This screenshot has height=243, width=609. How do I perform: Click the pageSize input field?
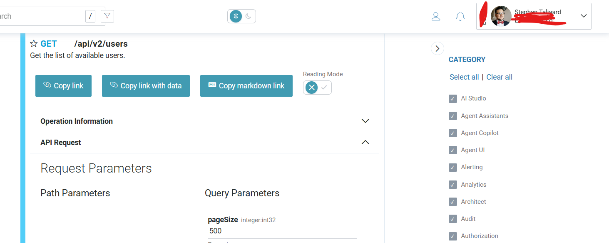click(x=281, y=231)
